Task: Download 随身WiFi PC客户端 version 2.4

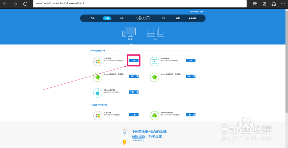Action: point(134,115)
